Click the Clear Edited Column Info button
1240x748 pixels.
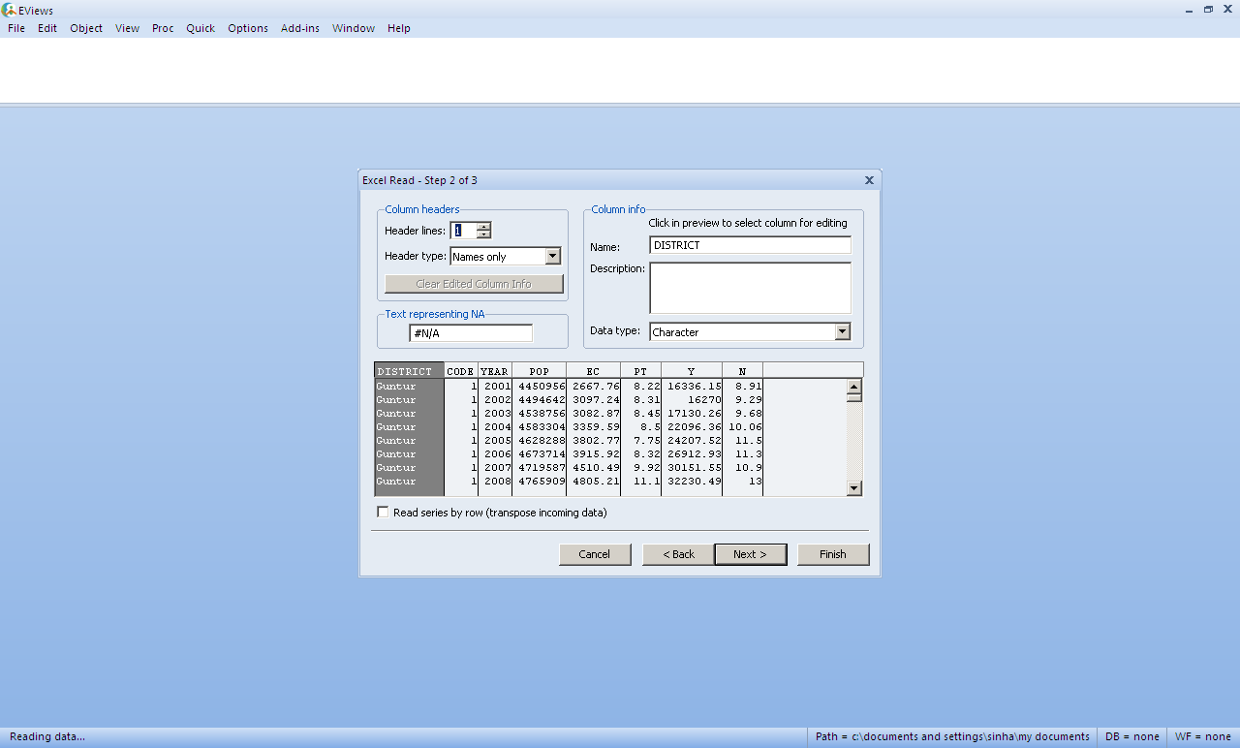click(474, 284)
